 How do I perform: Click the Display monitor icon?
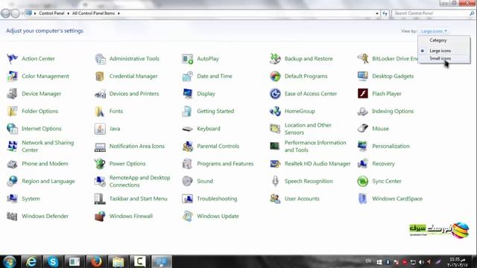[x=187, y=94]
